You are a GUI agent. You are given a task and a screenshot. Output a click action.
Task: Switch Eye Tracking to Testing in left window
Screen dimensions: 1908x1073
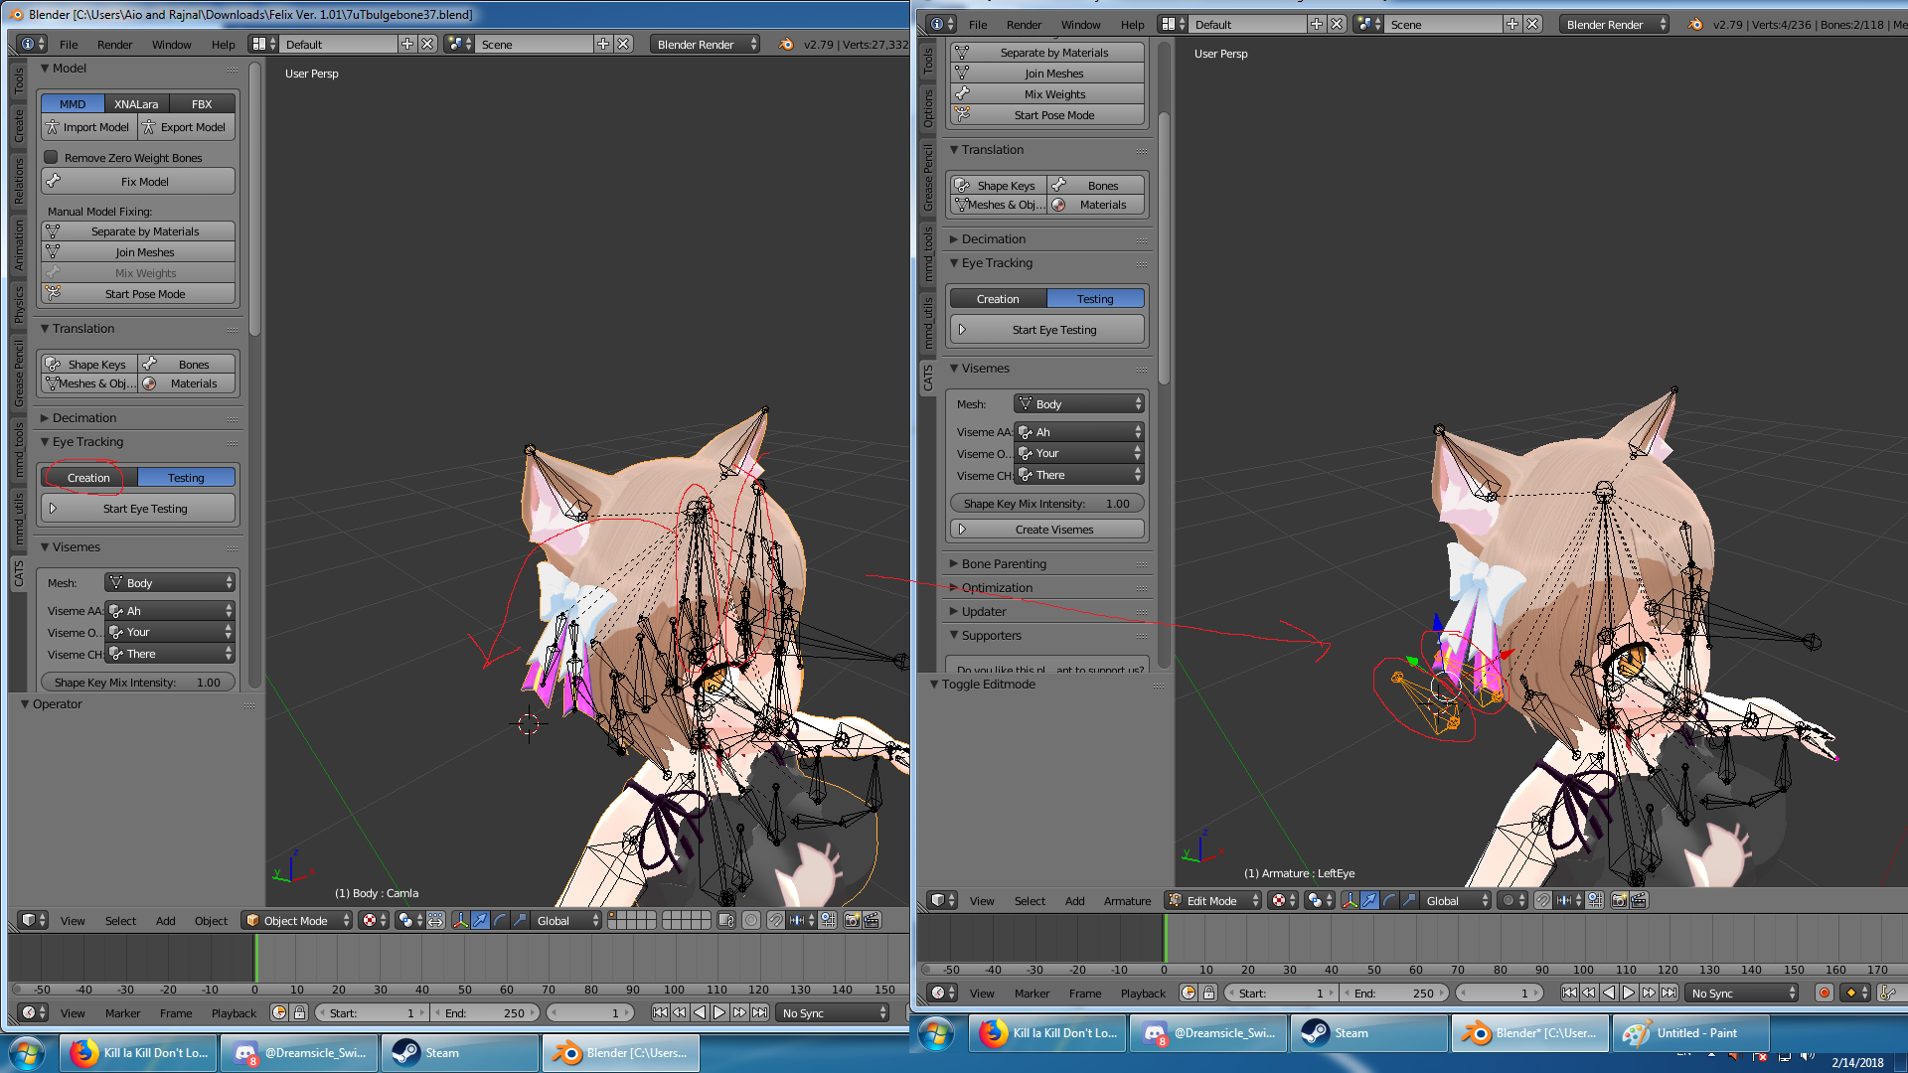point(186,478)
